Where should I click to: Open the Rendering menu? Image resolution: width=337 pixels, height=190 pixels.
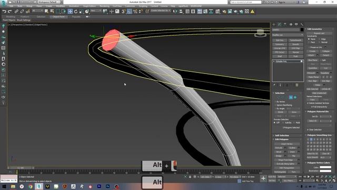tap(104, 6)
